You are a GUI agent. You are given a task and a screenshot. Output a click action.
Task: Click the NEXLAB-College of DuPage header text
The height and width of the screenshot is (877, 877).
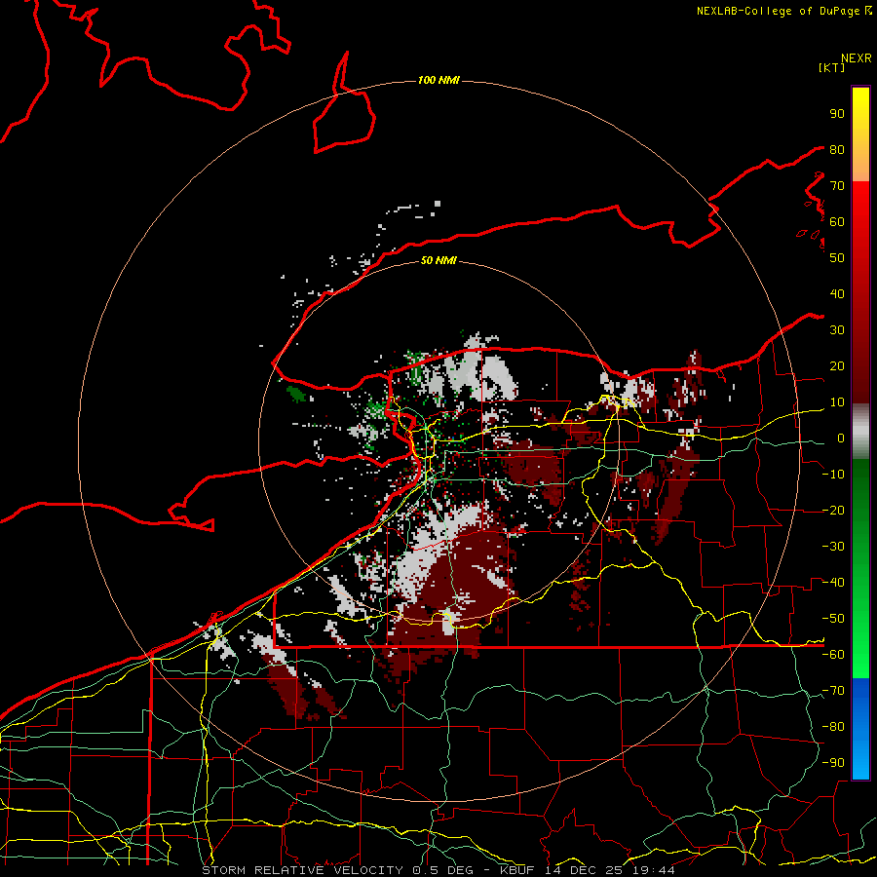pos(783,11)
